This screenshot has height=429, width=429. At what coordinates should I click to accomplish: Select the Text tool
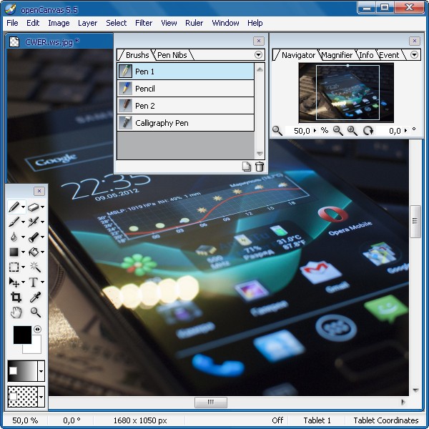coord(33,282)
